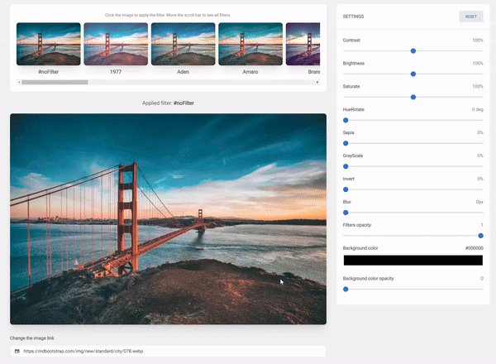Viewport: 496px width, 364px height.
Task: Apply the 1977 filter thumbnail
Action: click(x=116, y=44)
